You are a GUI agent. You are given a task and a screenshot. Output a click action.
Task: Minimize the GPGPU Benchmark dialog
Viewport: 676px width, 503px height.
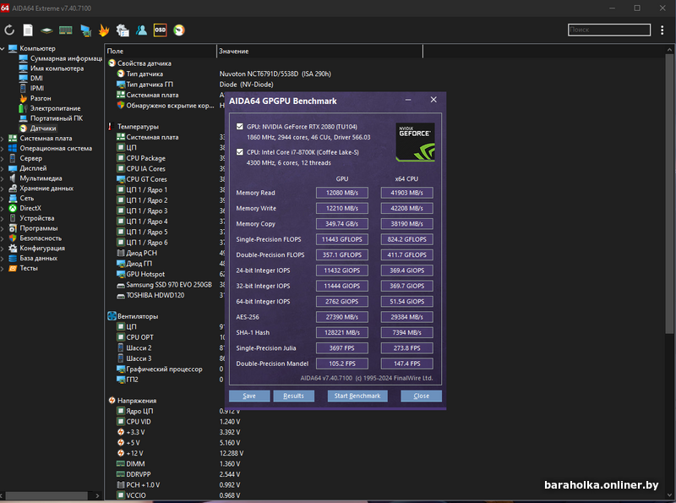[408, 100]
